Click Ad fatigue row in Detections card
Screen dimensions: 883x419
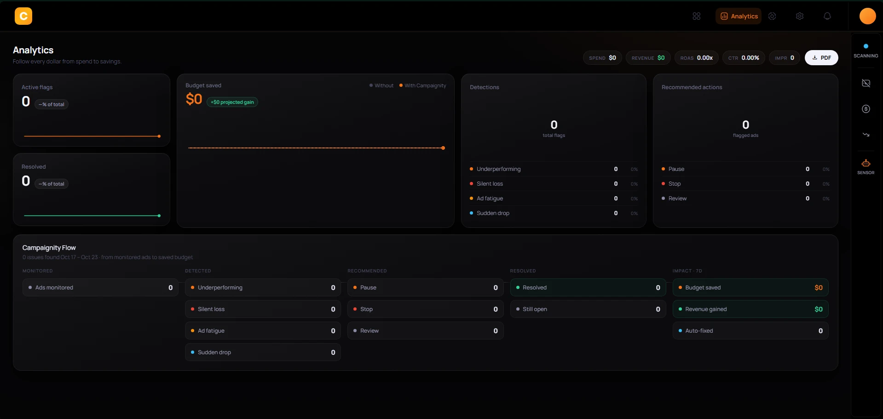coord(554,198)
